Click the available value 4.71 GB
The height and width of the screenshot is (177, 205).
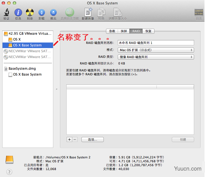[141, 161]
